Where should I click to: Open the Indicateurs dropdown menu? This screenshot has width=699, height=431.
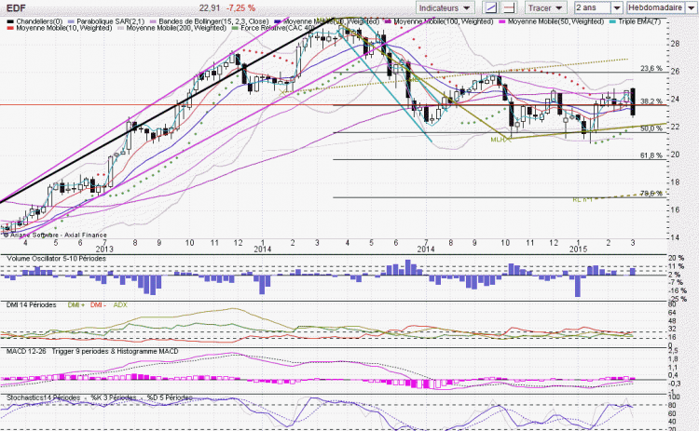click(x=444, y=8)
